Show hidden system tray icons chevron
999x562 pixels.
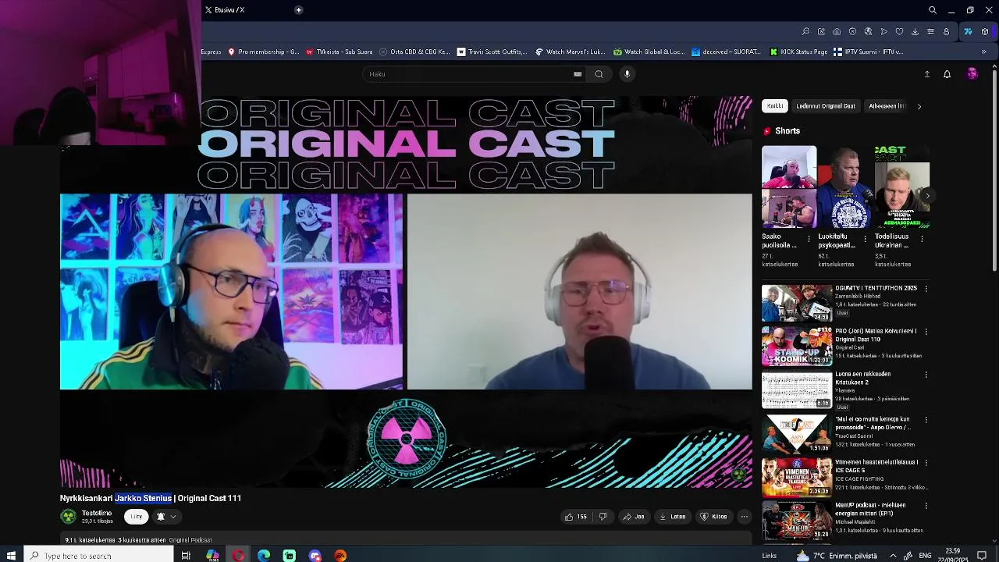[893, 556]
